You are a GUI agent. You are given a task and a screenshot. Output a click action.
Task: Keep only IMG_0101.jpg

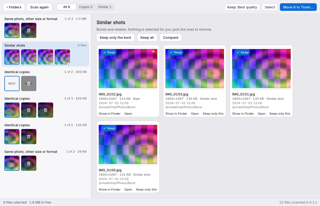(x=280, y=114)
